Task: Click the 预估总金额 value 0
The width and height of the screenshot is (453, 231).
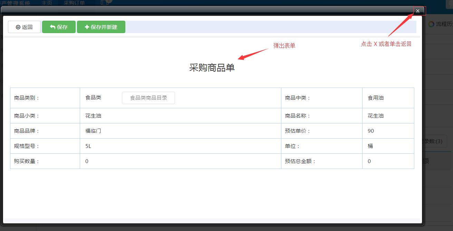Action: coord(369,161)
